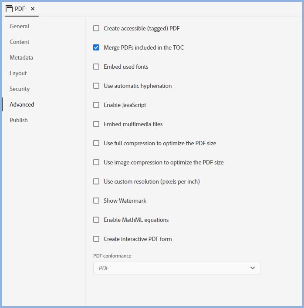Screen dimensions: 304x308
Task: Enable image compression checkbox
Action: (x=96, y=163)
